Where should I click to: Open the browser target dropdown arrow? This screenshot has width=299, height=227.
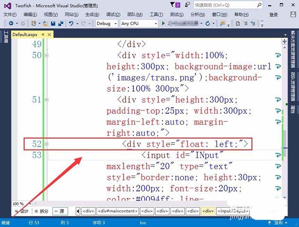(x=201, y=23)
